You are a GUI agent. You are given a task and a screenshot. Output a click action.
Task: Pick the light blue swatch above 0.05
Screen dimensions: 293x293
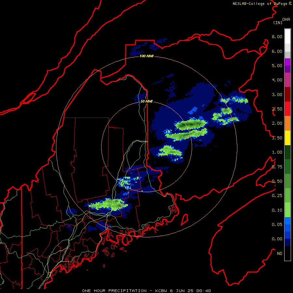pos(287,221)
